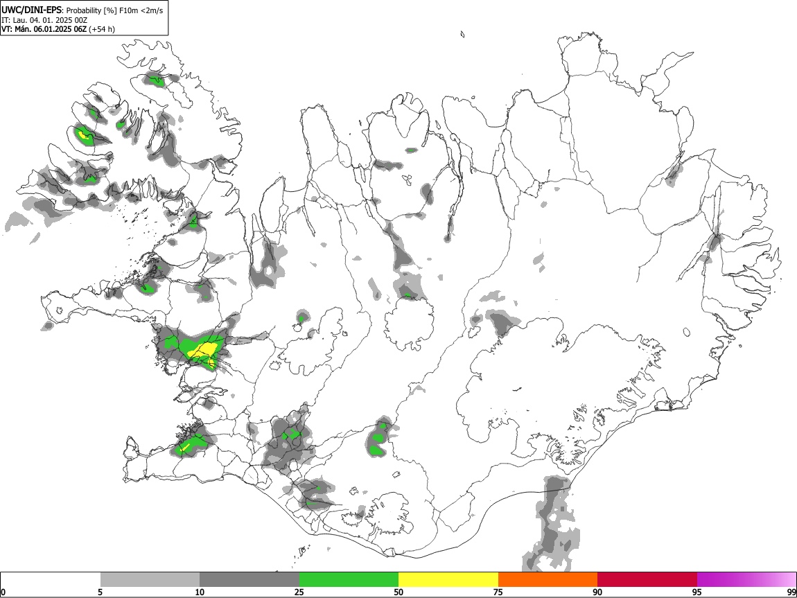Click the 5-10% light gray legend swatch

click(150, 579)
